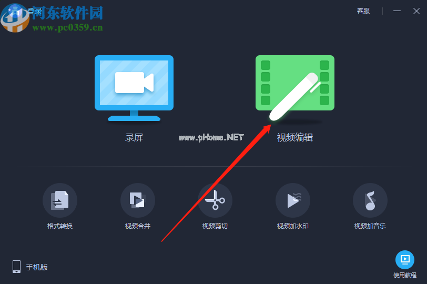427x284 pixels.
Task: Open the add music note icon
Action: (x=370, y=200)
